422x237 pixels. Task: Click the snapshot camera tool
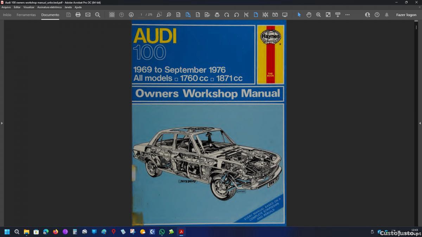click(112, 15)
